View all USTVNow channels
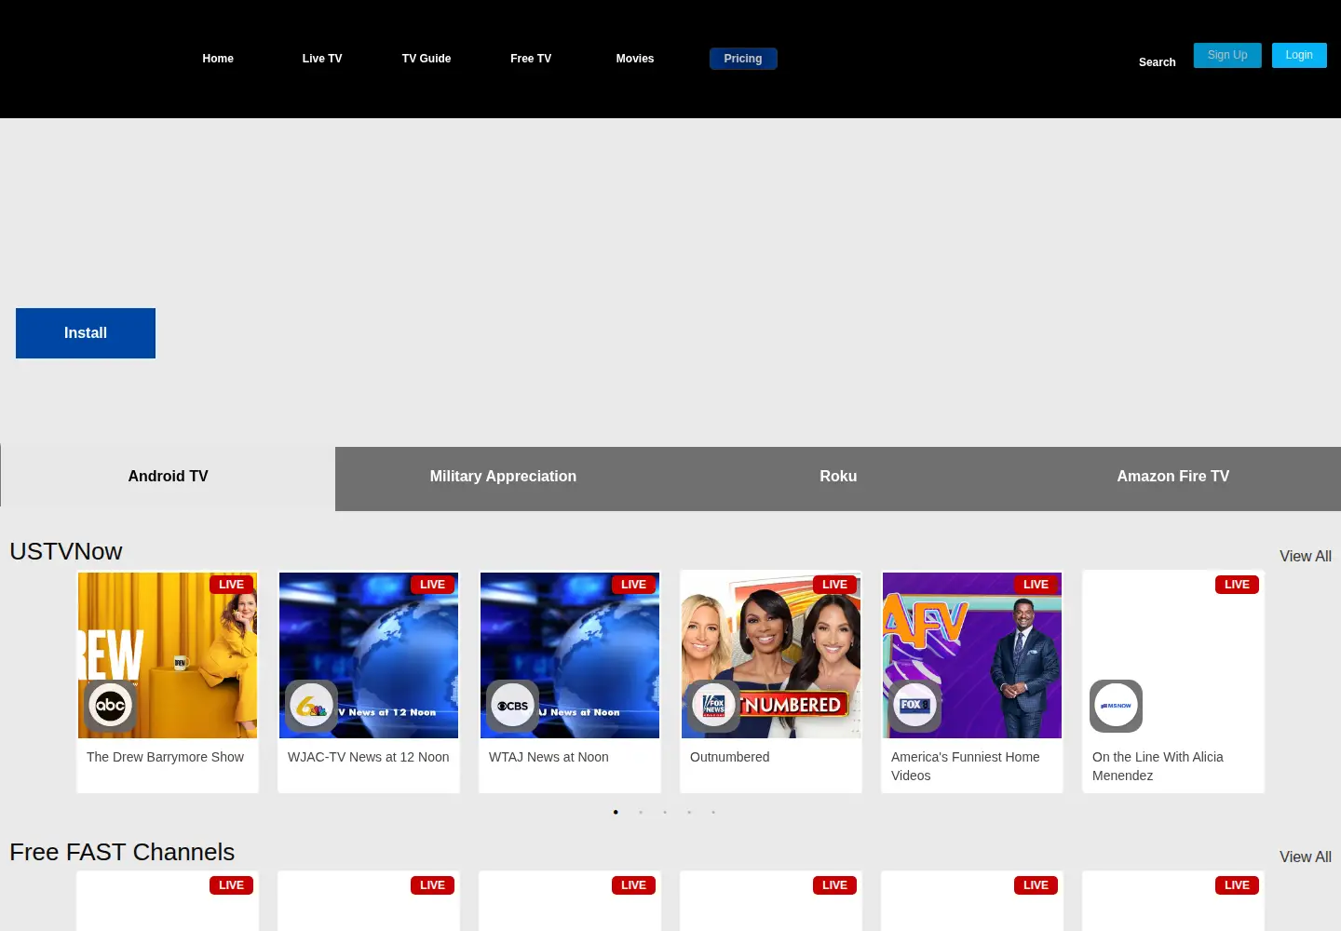This screenshot has height=931, width=1341. (x=1305, y=556)
